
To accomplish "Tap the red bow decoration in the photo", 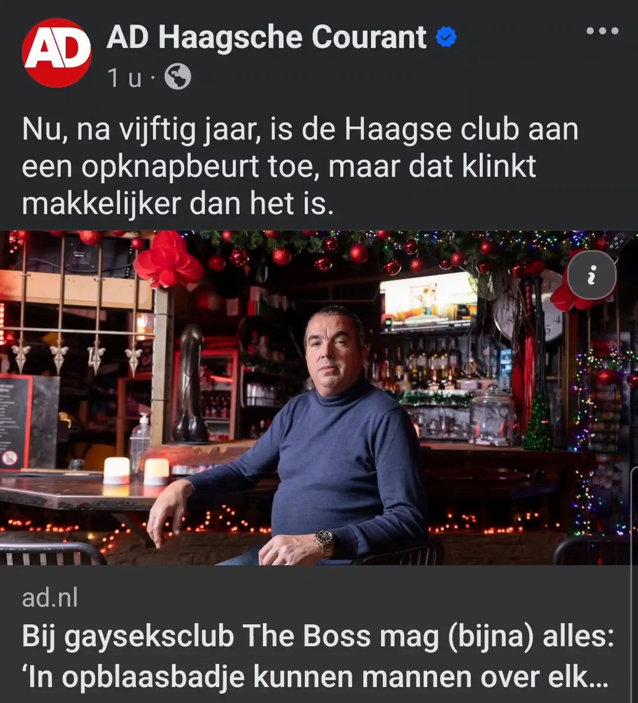I will [x=168, y=260].
